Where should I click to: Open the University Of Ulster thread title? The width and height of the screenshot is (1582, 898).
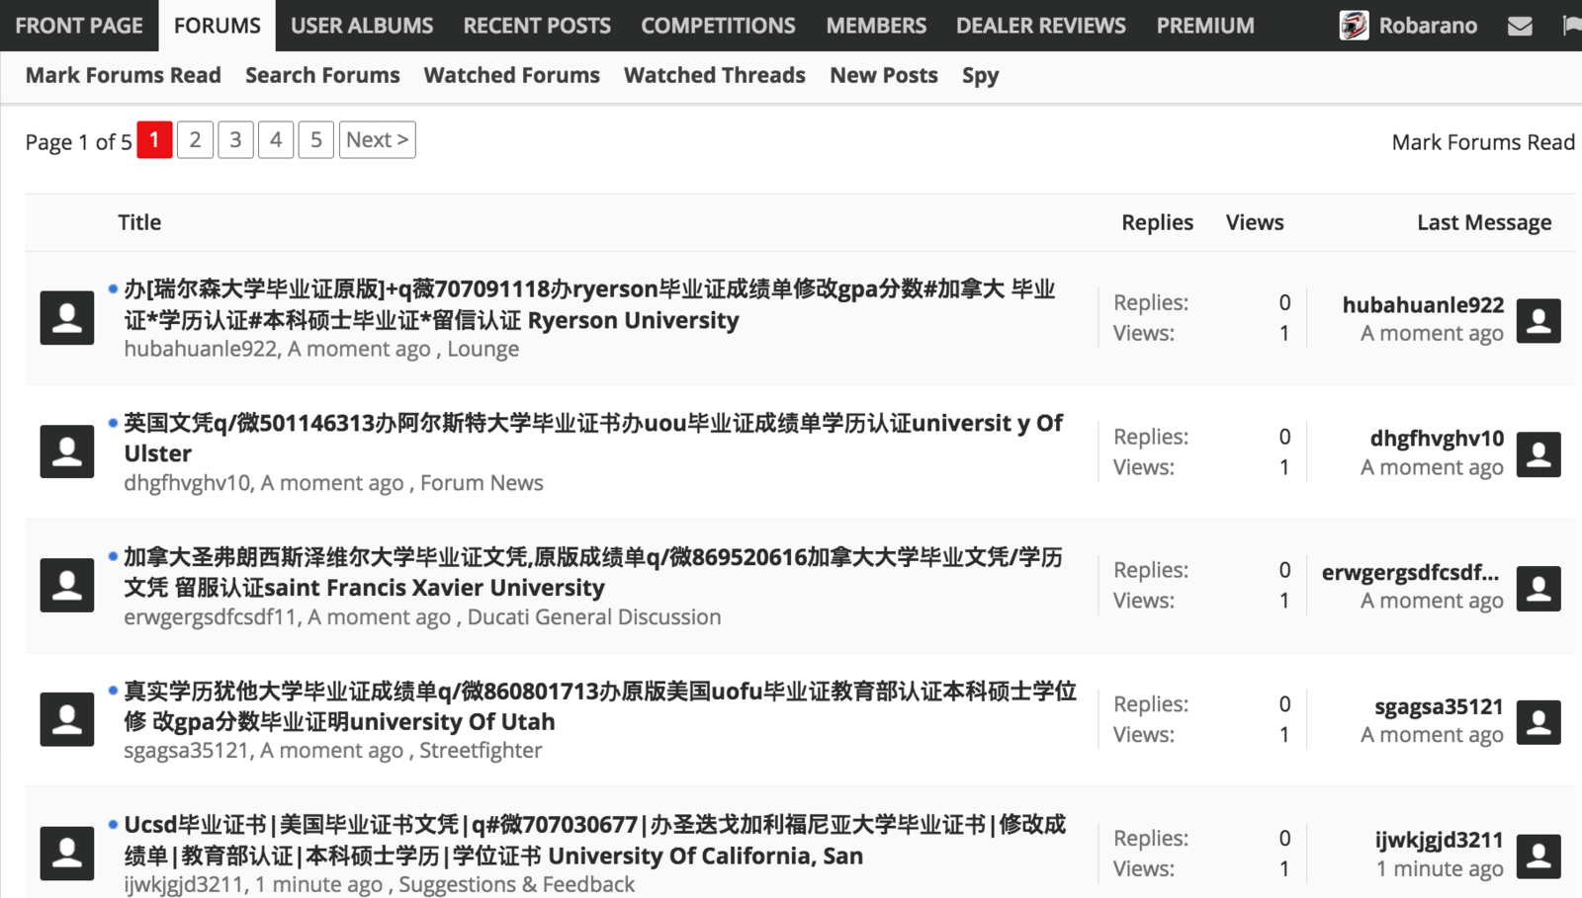(593, 438)
